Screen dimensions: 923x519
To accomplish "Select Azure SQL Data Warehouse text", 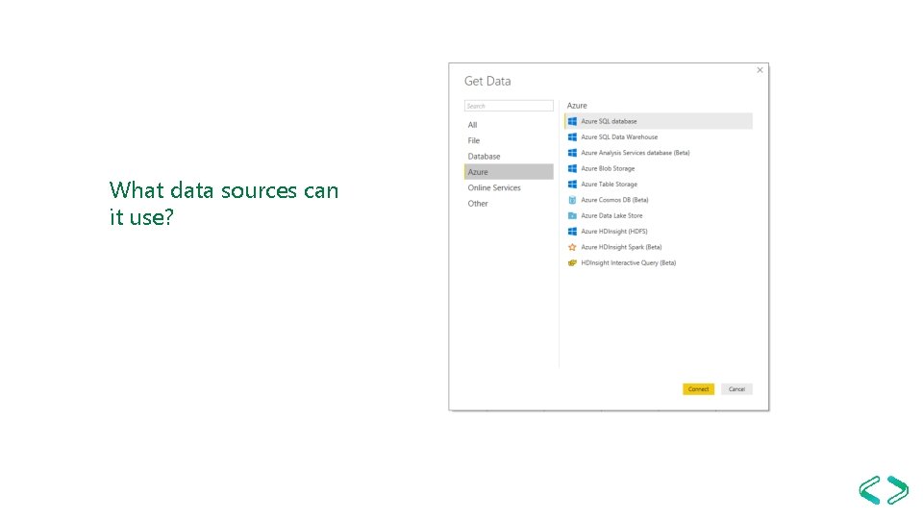I will point(619,137).
